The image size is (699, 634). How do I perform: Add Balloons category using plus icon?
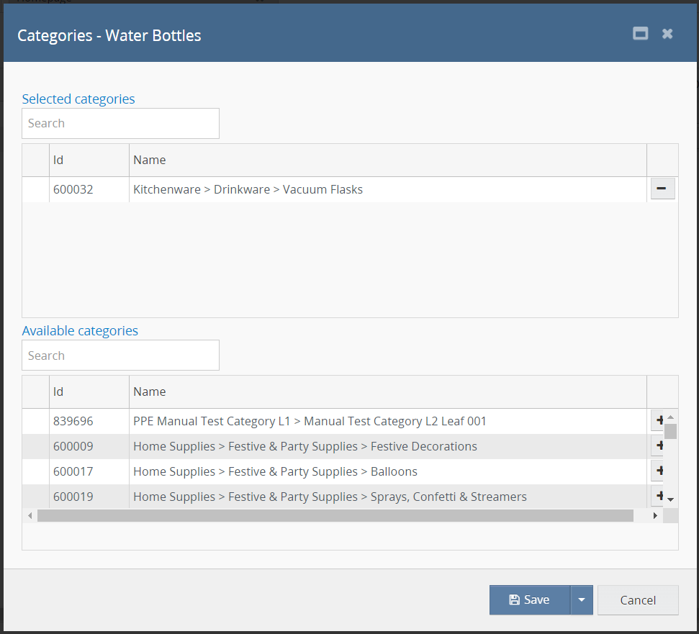pyautogui.click(x=659, y=471)
